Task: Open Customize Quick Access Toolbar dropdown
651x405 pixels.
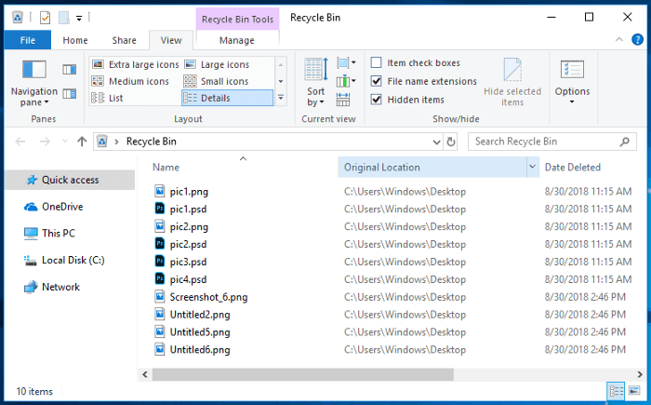Action: [x=79, y=18]
